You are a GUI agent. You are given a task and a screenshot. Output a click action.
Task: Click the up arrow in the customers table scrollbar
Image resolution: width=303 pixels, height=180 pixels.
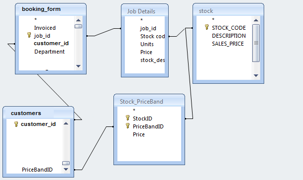coord(66,123)
